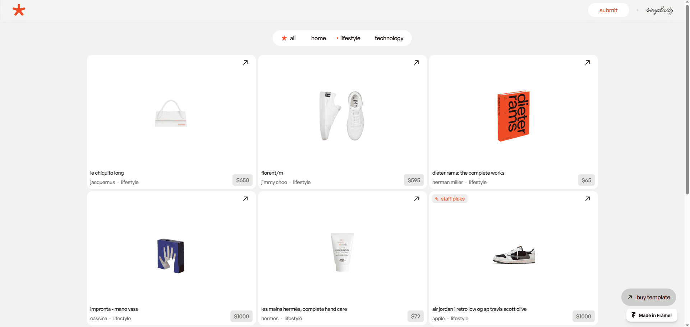Click the white sneakers product image
690x327 pixels.
342,115
